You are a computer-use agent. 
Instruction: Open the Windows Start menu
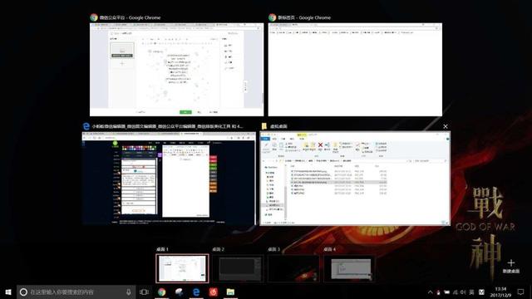pyautogui.click(x=8, y=292)
